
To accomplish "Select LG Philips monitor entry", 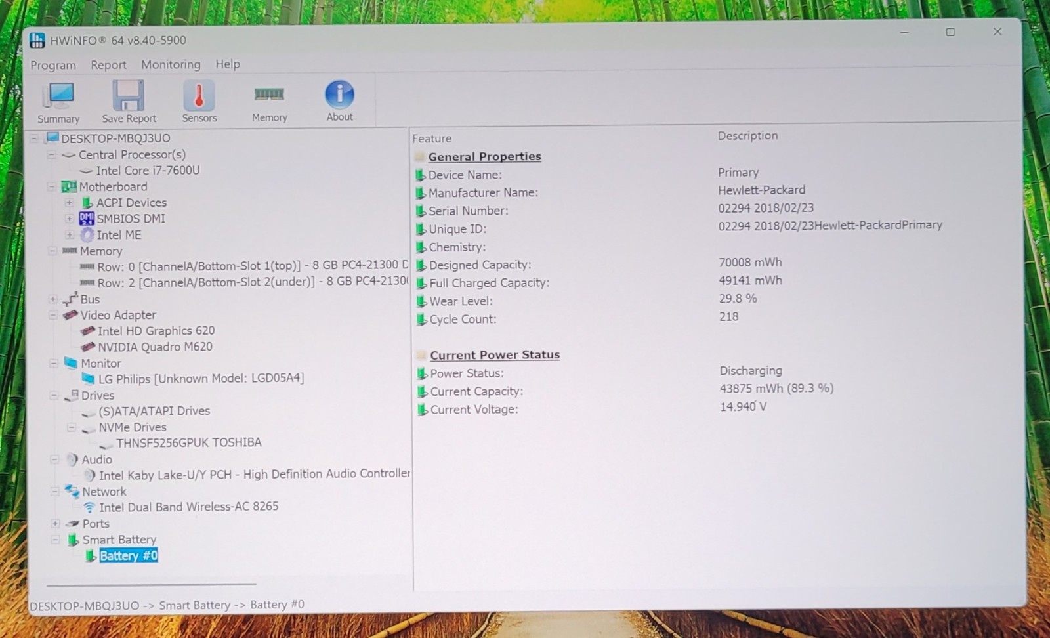I will coord(201,379).
